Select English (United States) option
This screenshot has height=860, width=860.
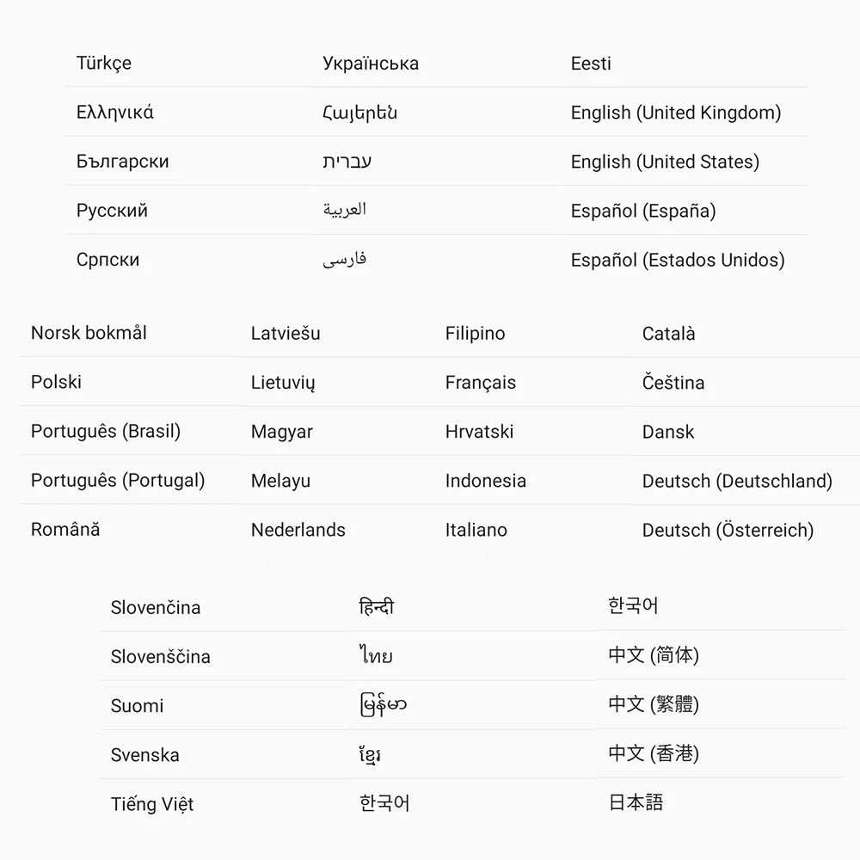(665, 162)
